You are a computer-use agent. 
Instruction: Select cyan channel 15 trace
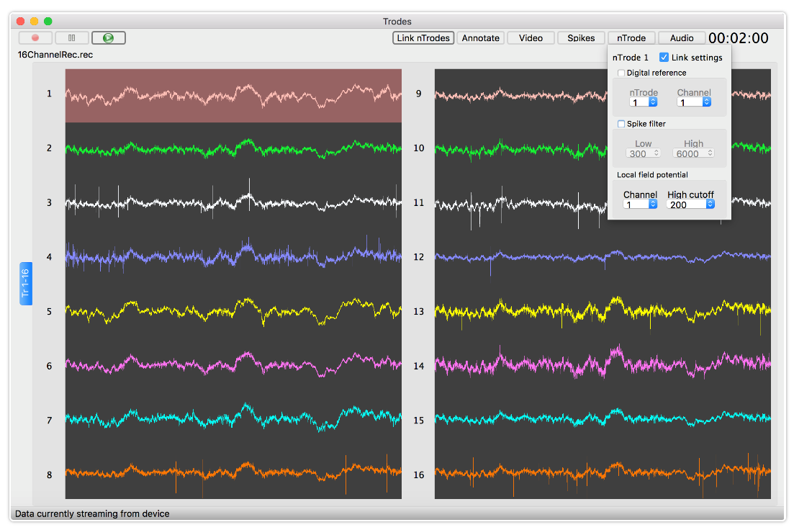[x=603, y=418]
